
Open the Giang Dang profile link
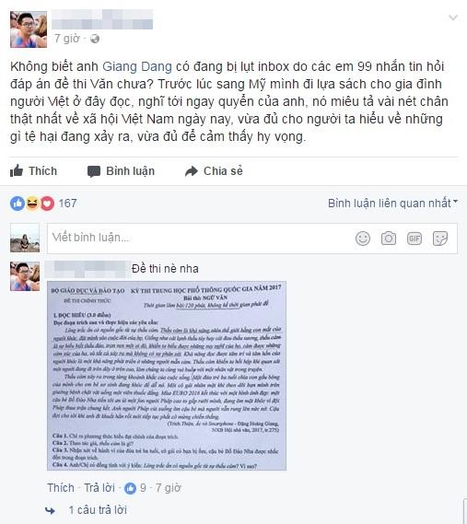click(137, 66)
